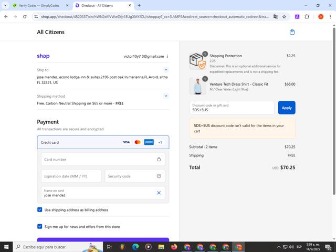Expand the Shipping method section
The image size is (336, 252).
(x=166, y=96)
